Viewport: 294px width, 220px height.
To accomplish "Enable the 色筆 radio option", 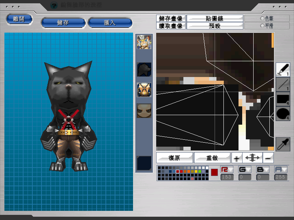I will (262, 18).
